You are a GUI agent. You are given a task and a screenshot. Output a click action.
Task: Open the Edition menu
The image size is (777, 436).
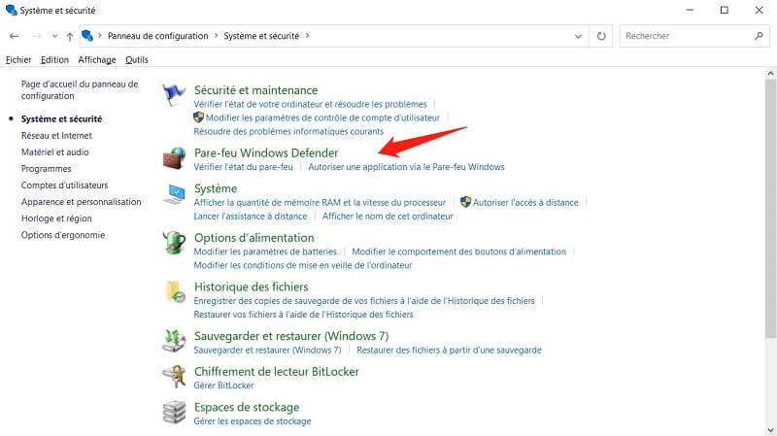(x=54, y=59)
